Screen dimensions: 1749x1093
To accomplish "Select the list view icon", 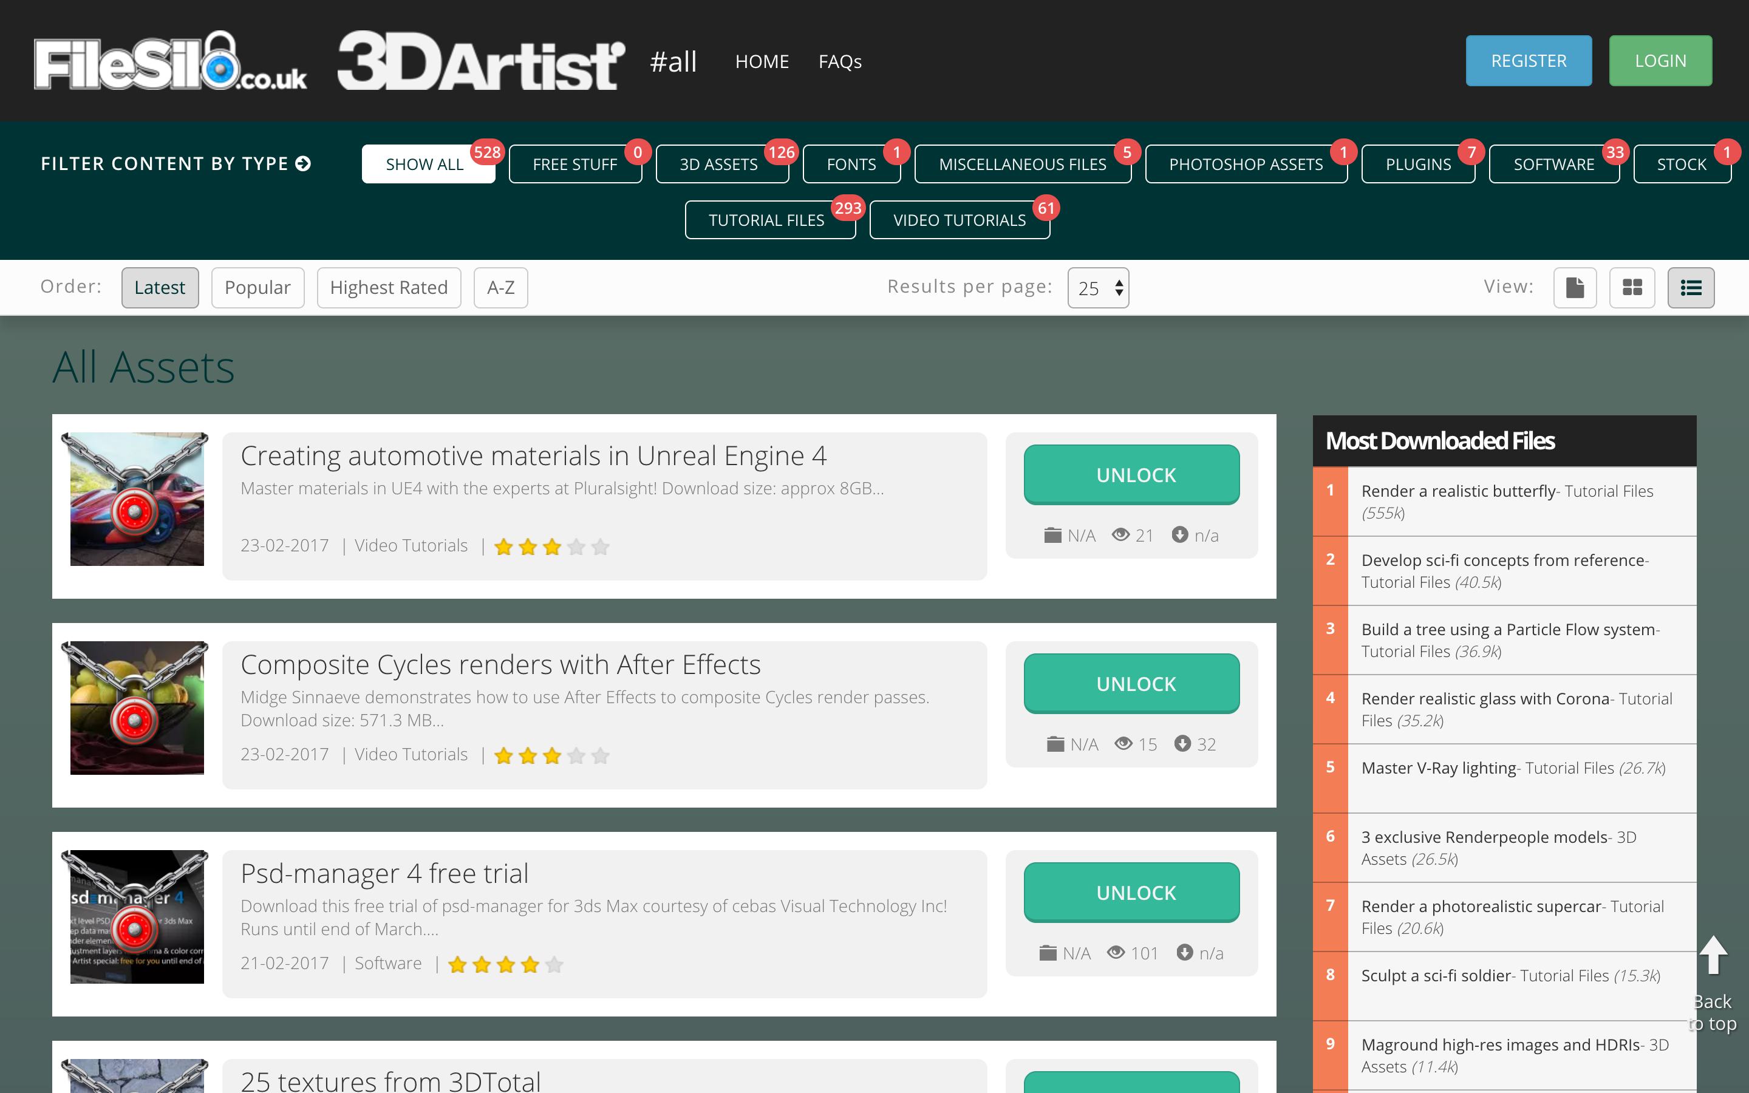I will coord(1691,288).
